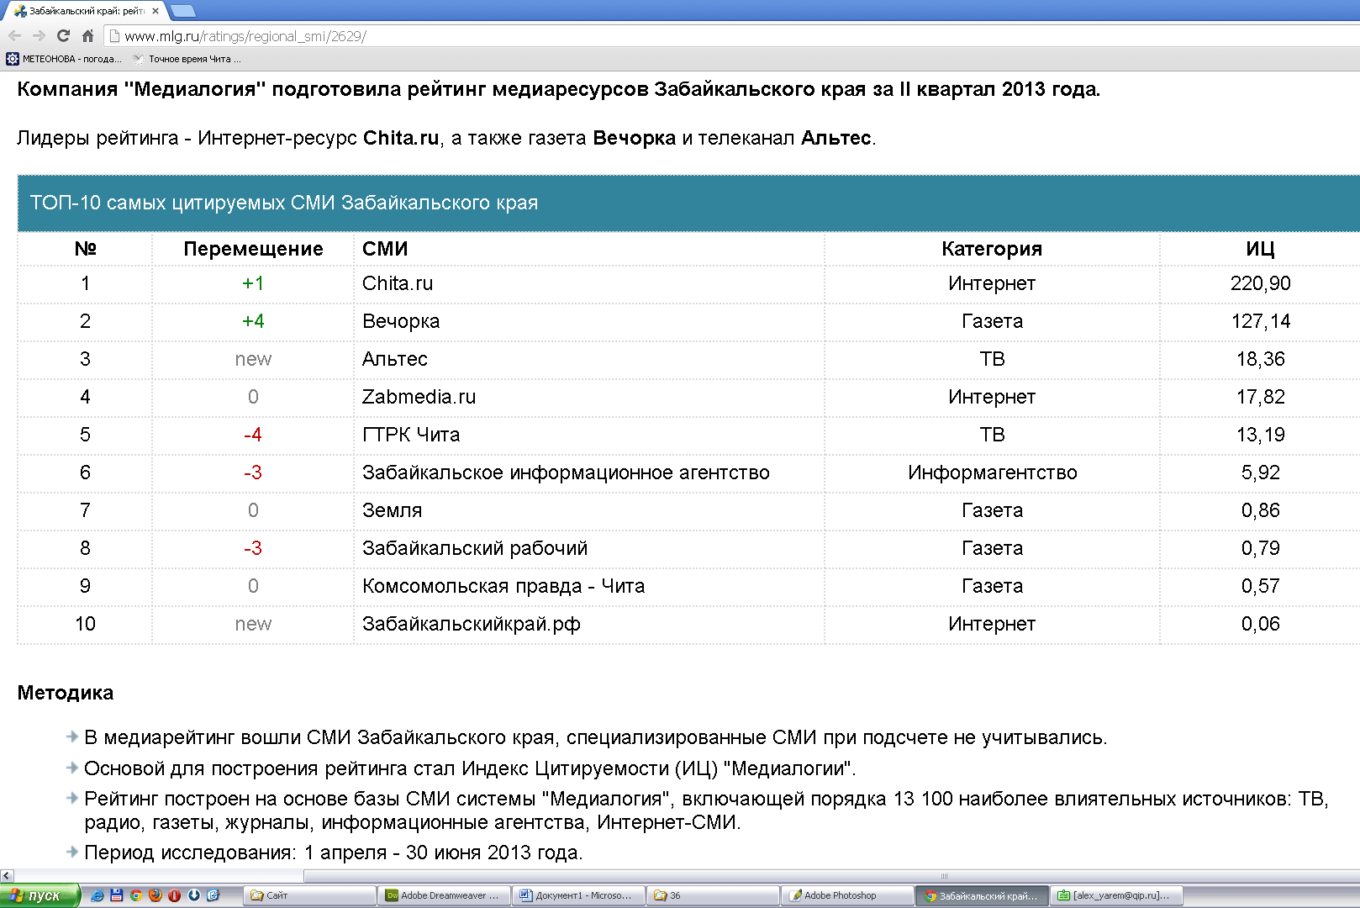
Task: Open Документ1 Microsoft Word from taskbar
Action: [x=577, y=895]
